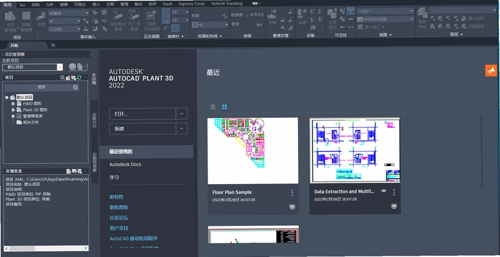Click the 匹配图层 layer button

[474, 26]
